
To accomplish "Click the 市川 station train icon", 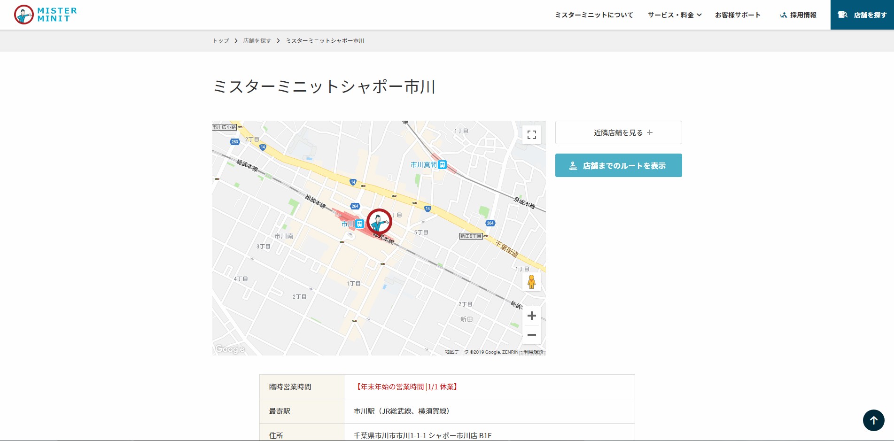I will (360, 224).
